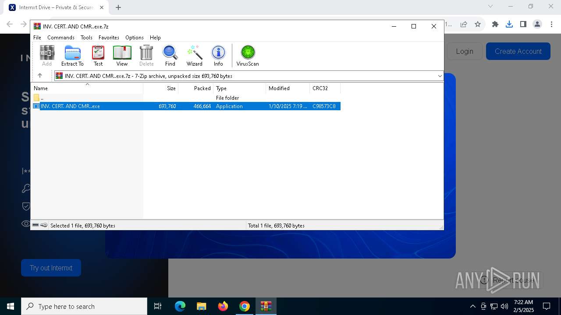Screen dimensions: 561x315
Task: Bookmark the page with the star icon
Action: tap(478, 24)
